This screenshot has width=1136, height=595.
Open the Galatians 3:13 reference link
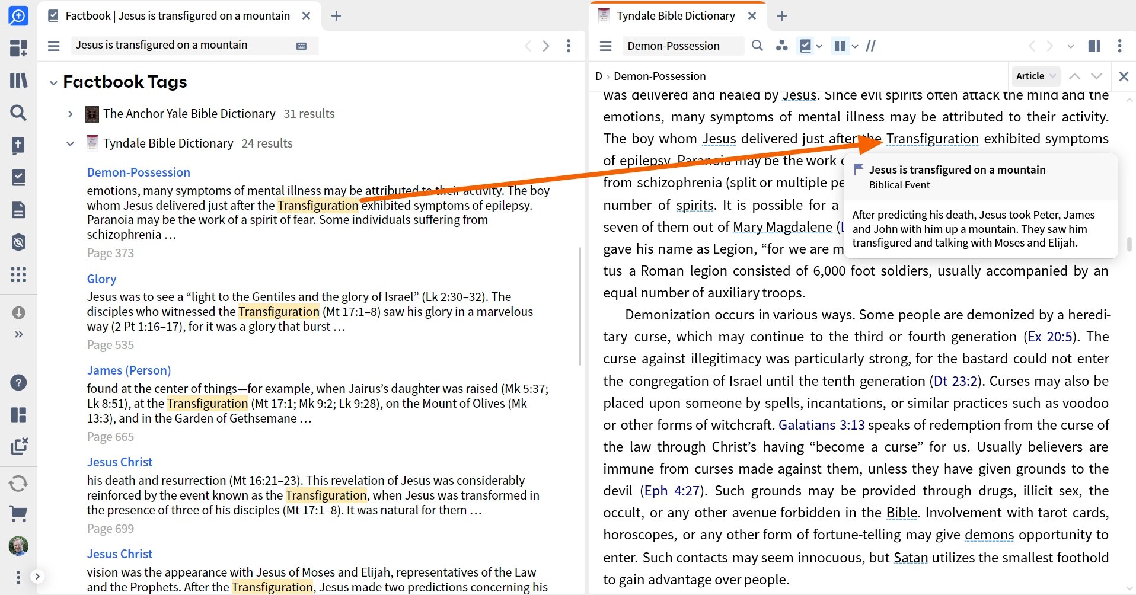point(821,425)
